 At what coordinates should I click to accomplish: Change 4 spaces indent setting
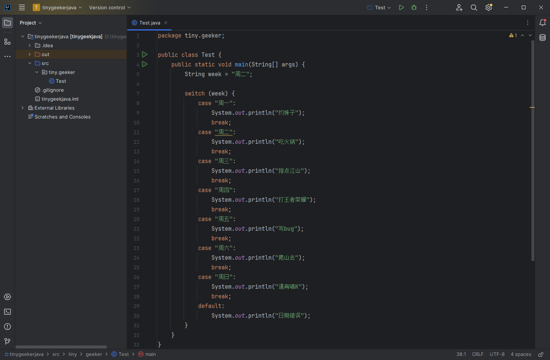tap(521, 354)
